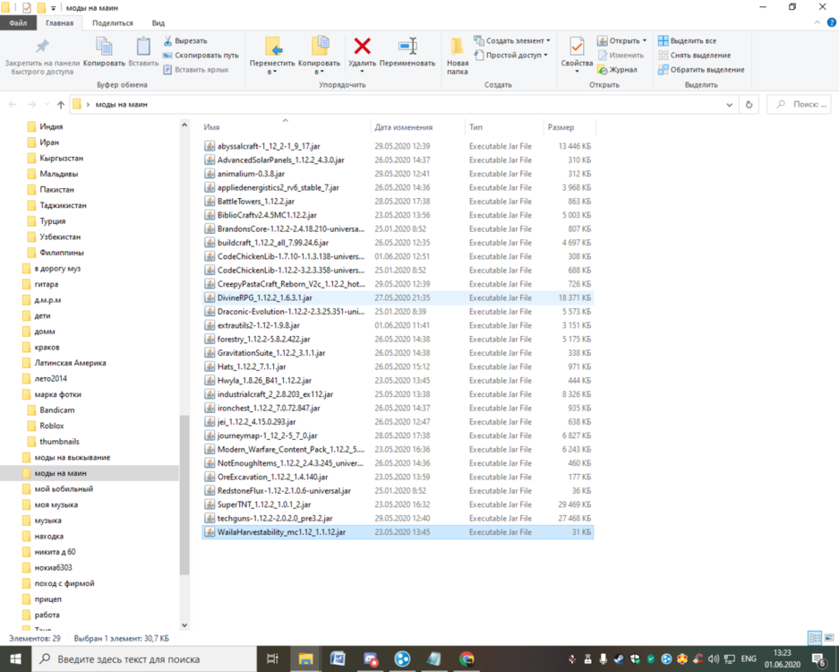Select DivineRPG_1.12.2_1.6.3.1.jar file
The width and height of the screenshot is (839, 672).
tap(398, 297)
